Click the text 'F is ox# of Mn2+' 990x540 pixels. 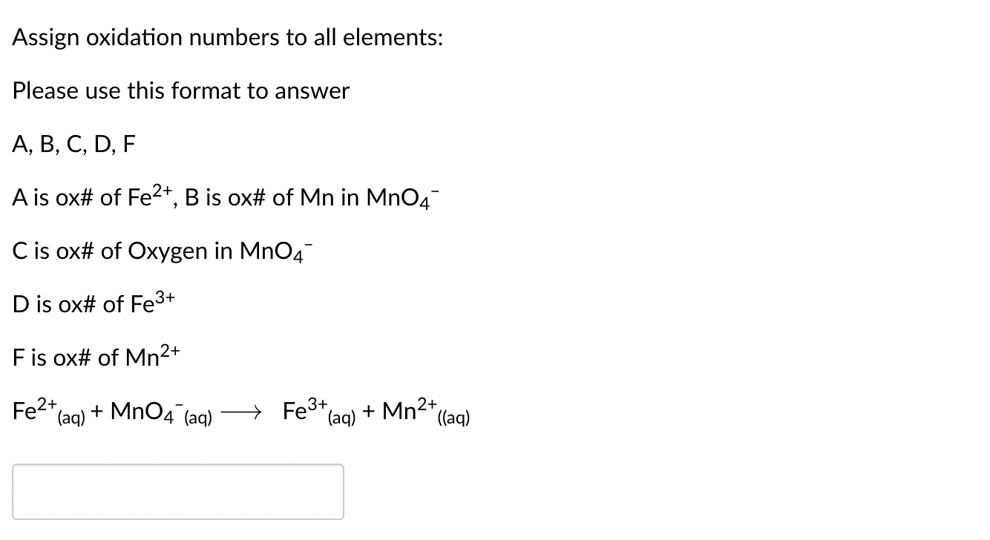[x=94, y=358]
